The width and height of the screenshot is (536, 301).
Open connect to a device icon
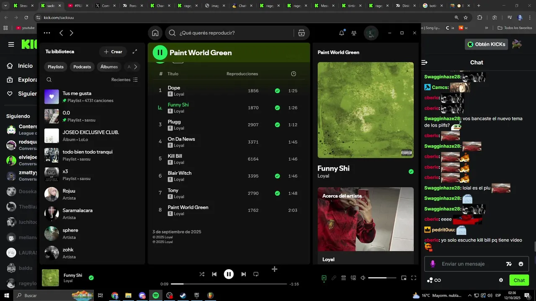[x=353, y=278]
